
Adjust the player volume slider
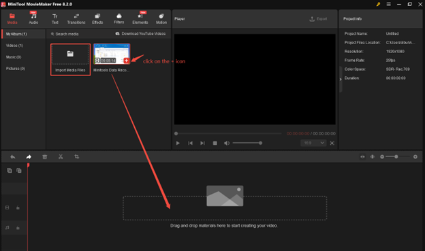tap(247, 143)
